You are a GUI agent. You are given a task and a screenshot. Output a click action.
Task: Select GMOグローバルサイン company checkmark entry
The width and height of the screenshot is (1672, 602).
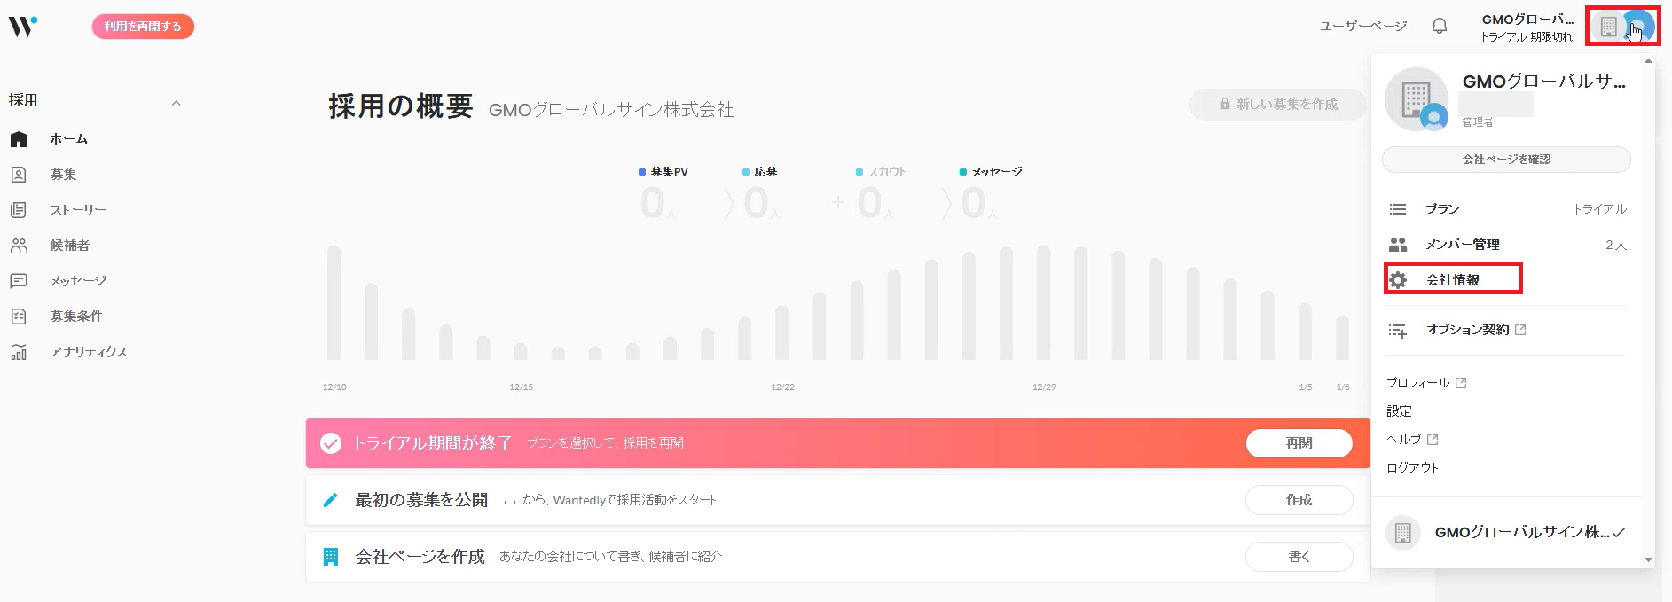[1506, 532]
